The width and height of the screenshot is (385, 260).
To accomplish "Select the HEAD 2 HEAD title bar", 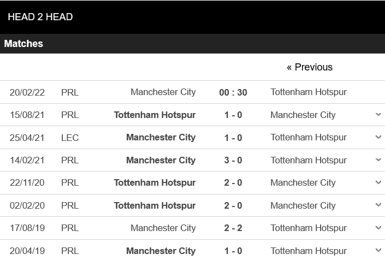I will click(40, 17).
